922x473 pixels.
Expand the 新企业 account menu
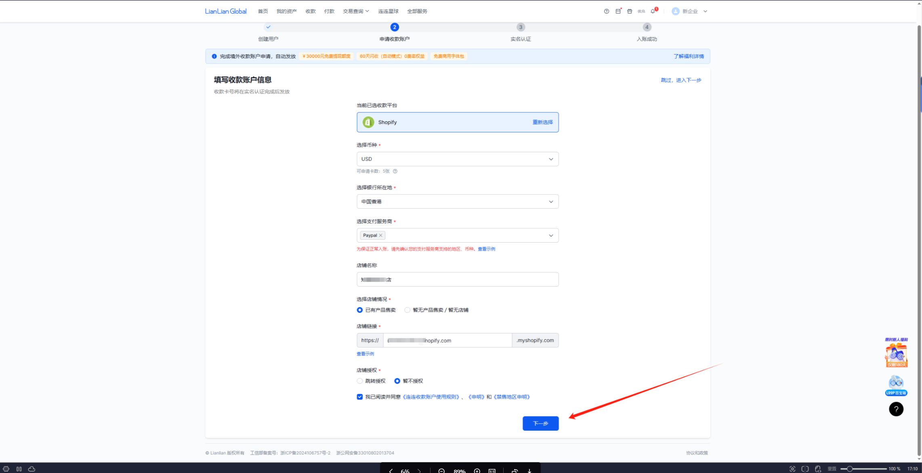[x=689, y=11]
